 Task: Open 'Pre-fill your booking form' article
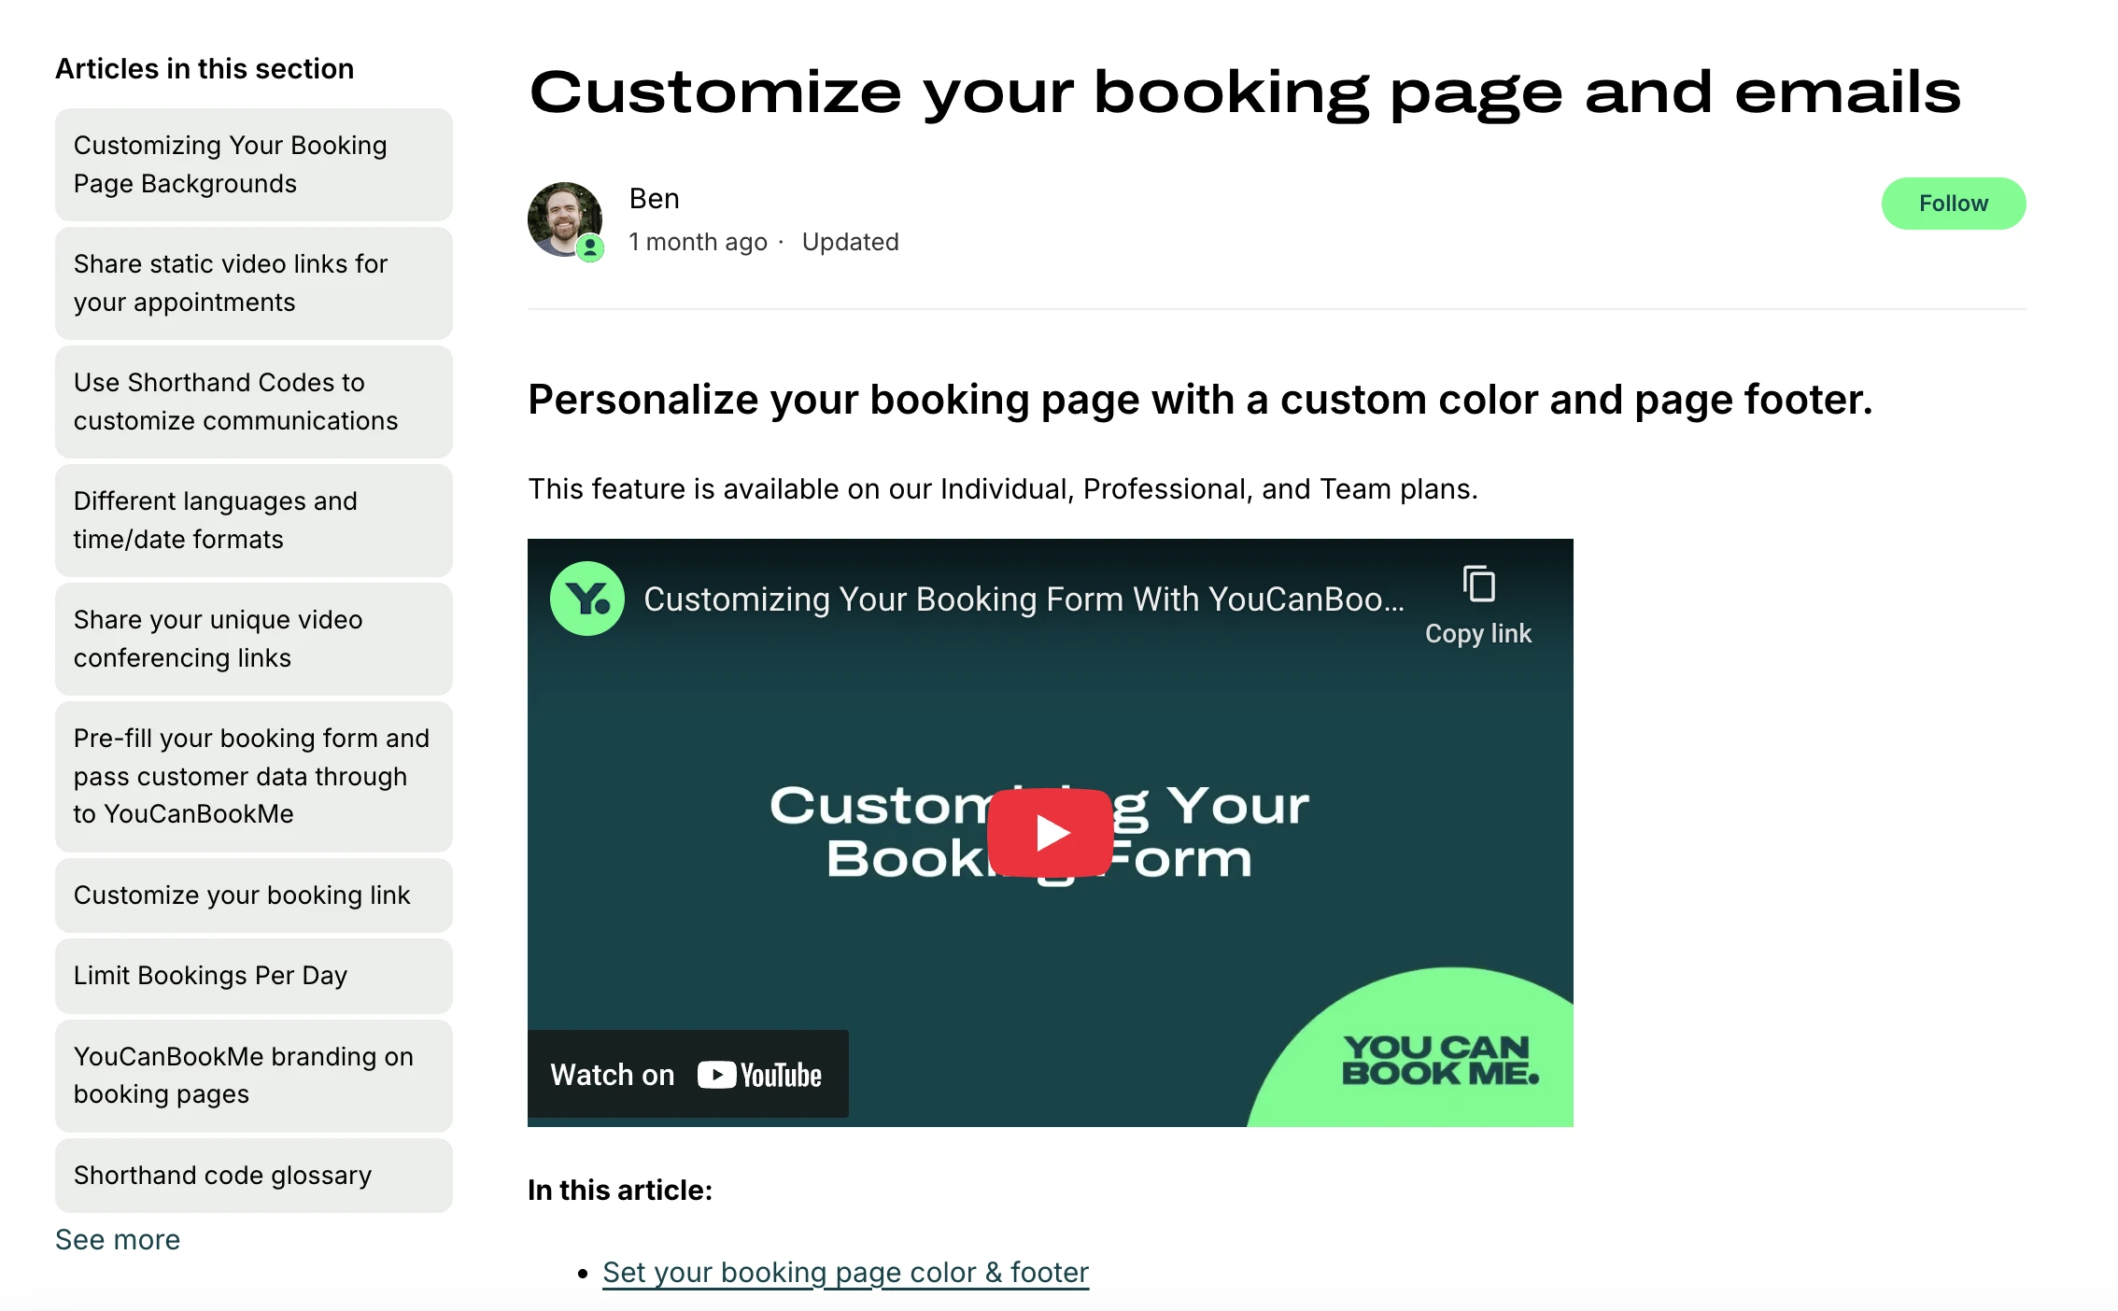(254, 776)
